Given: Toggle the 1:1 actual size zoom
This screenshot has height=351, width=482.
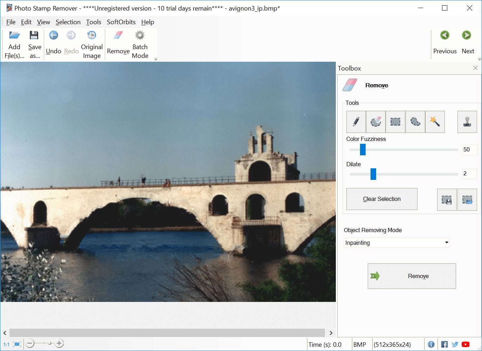Looking at the screenshot, I should (x=6, y=344).
